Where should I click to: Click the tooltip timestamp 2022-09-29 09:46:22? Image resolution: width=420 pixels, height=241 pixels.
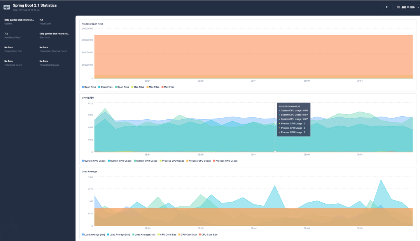(289, 107)
